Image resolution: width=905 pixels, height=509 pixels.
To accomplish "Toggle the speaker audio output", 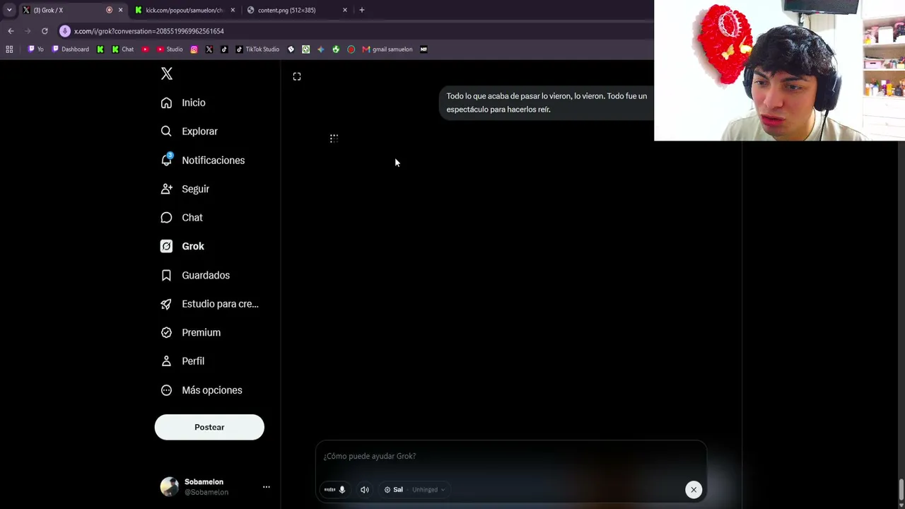I will (365, 489).
